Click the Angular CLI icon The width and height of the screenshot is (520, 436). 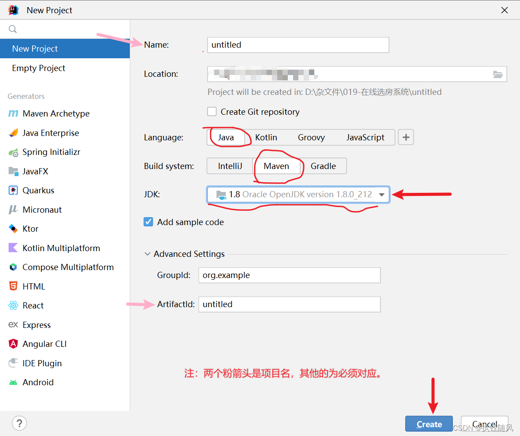[13, 344]
